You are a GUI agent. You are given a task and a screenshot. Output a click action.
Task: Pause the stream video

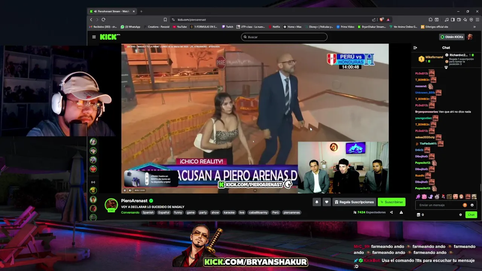(x=125, y=190)
